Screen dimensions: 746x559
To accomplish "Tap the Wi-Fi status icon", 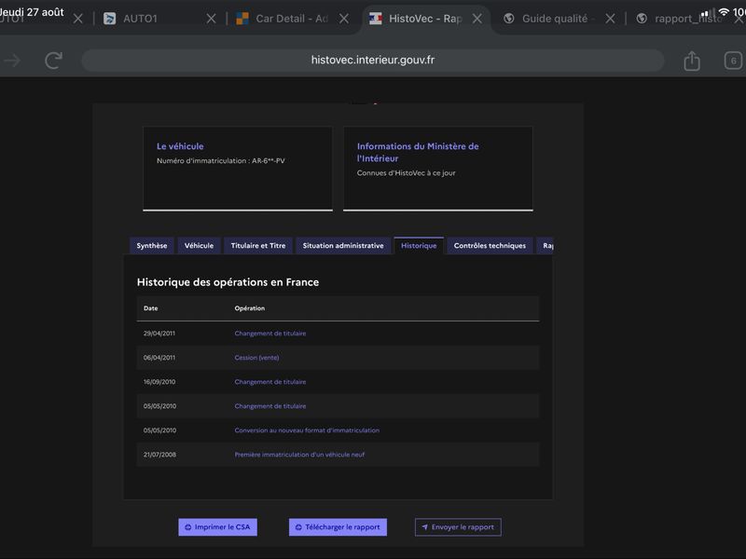I will click(724, 12).
